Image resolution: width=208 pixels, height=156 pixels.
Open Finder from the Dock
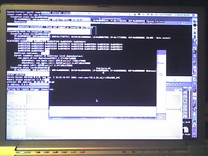[195, 21]
